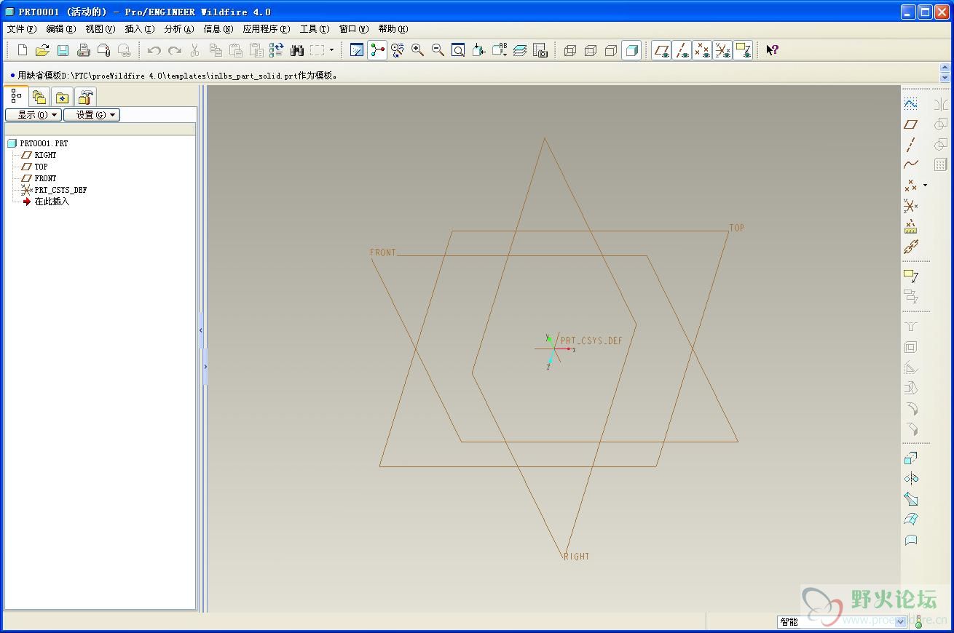Screen dimensions: 954x633
Task: Open the 编辑 menu
Action: [x=60, y=29]
